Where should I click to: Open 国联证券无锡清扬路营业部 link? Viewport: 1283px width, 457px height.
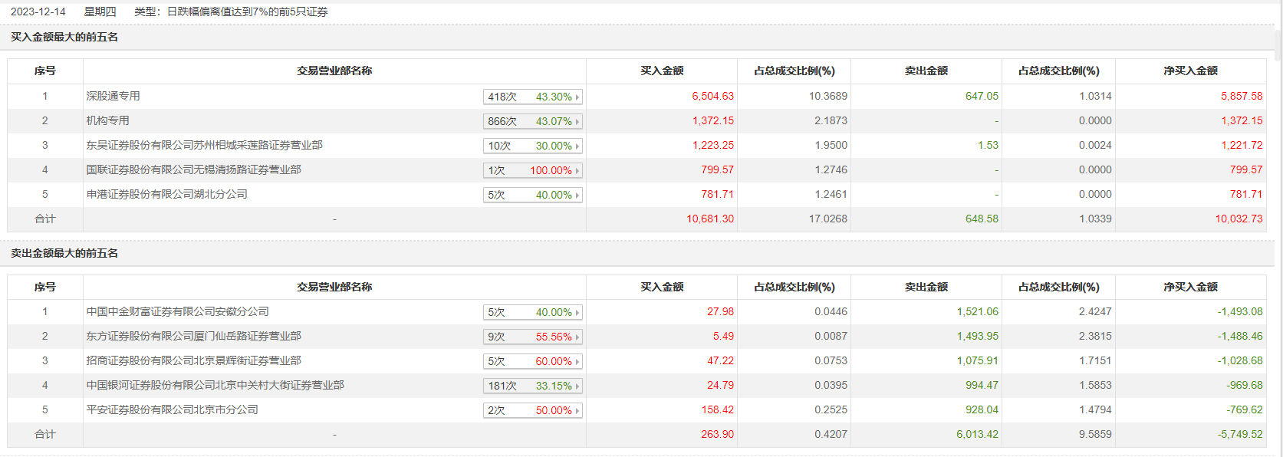tap(193, 169)
